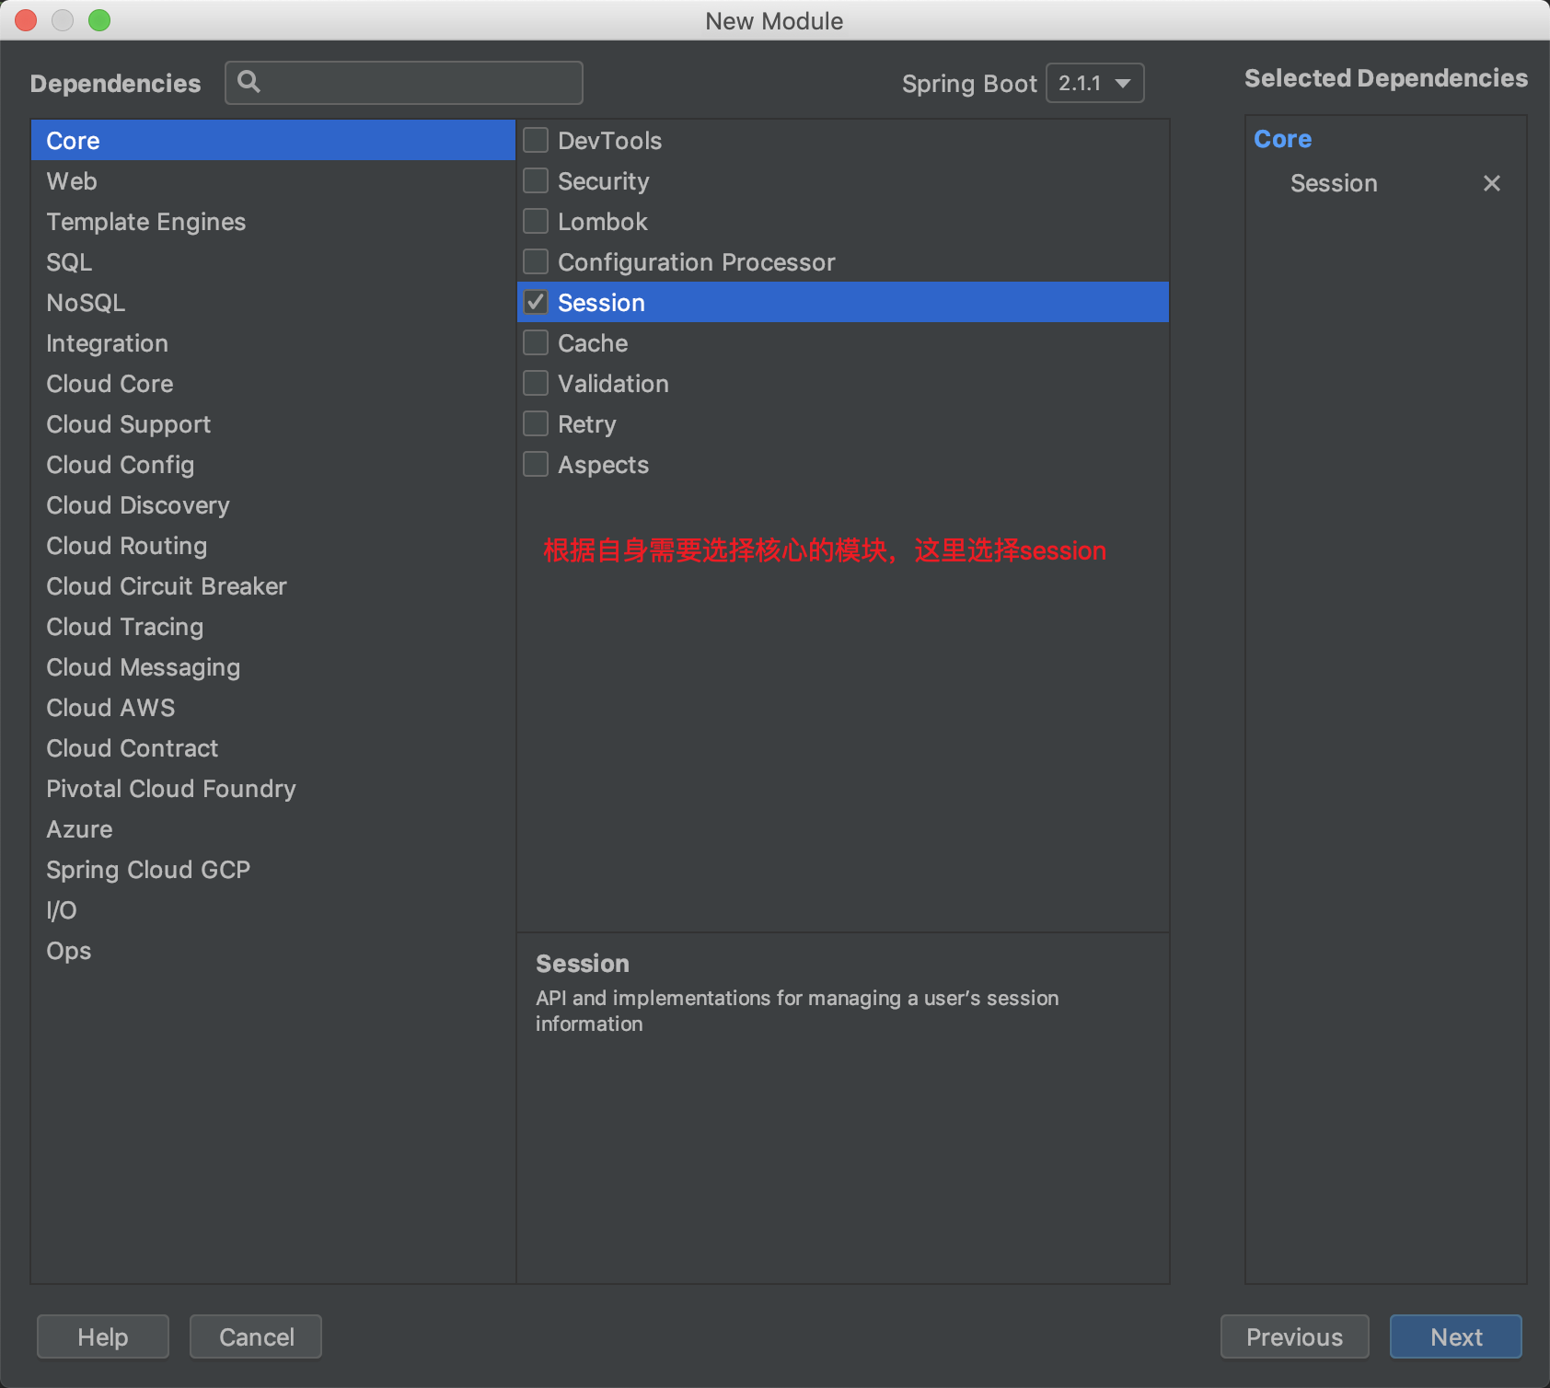
Task: Choose Cloud Circuit Breaker category
Action: pyautogui.click(x=273, y=585)
